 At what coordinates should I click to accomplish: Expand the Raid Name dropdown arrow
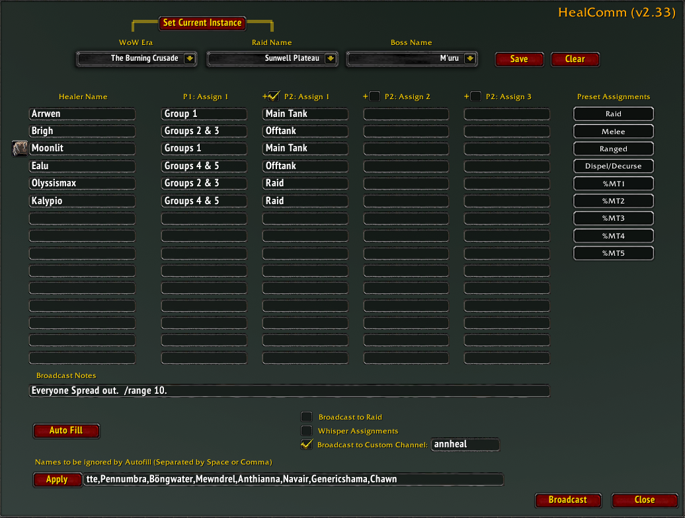331,59
